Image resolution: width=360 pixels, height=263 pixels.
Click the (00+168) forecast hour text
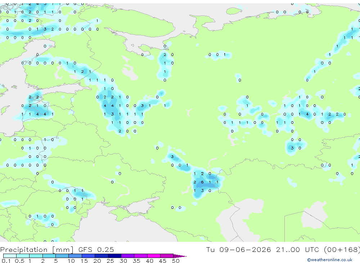[342, 249]
